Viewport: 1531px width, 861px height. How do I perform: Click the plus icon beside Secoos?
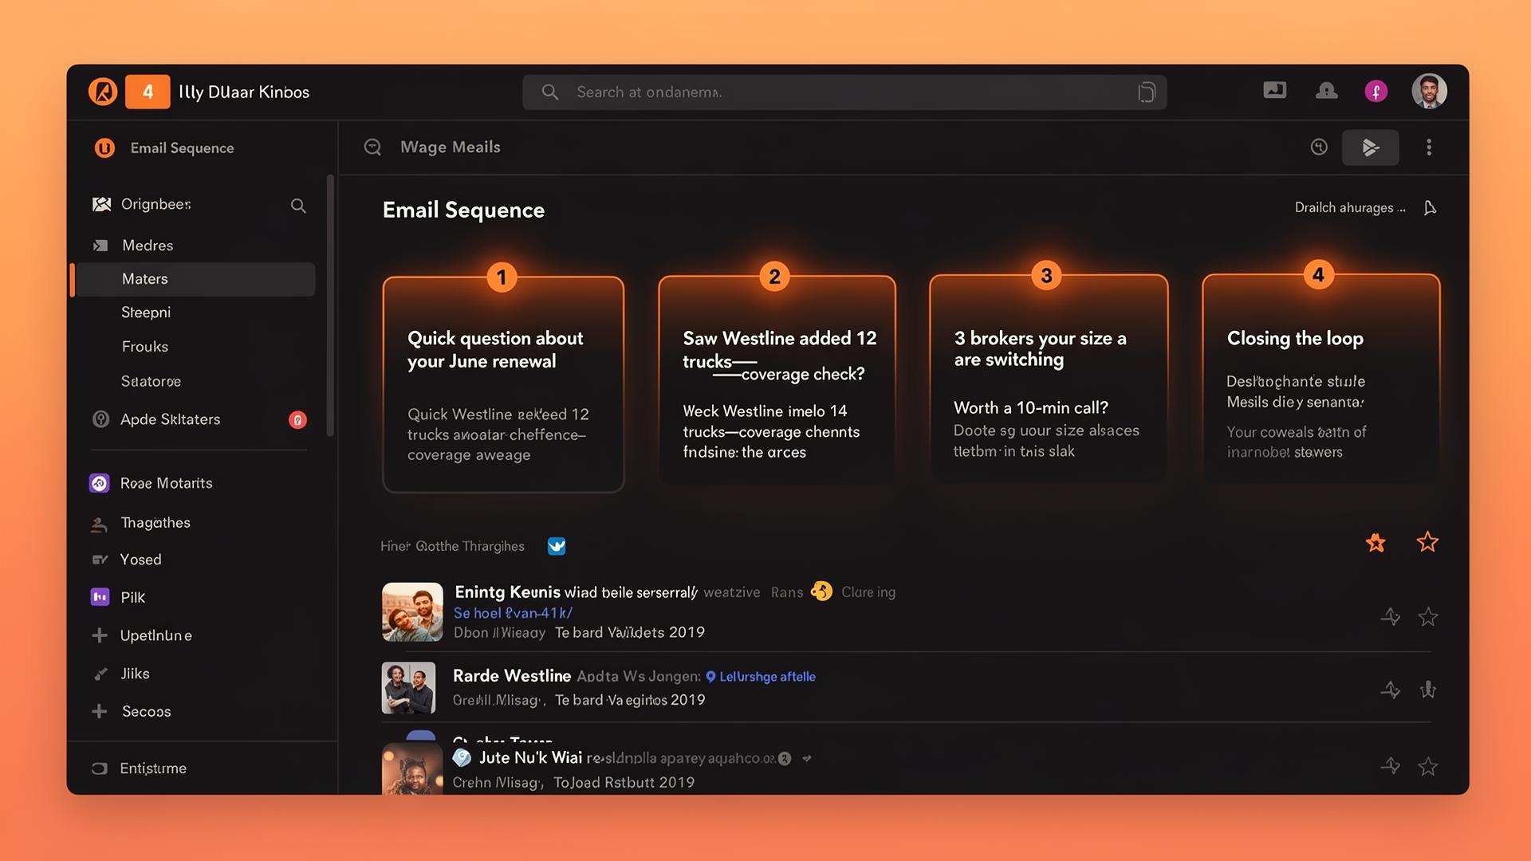[x=99, y=711]
